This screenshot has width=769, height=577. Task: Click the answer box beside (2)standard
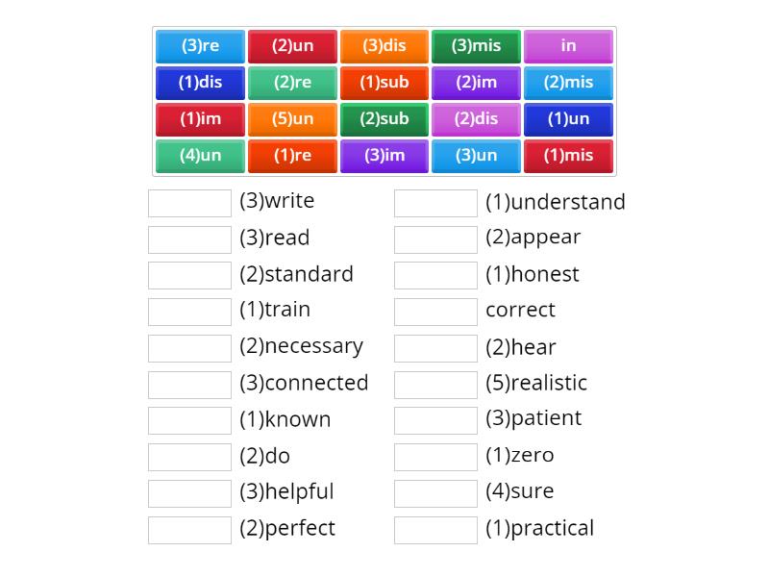click(x=189, y=275)
